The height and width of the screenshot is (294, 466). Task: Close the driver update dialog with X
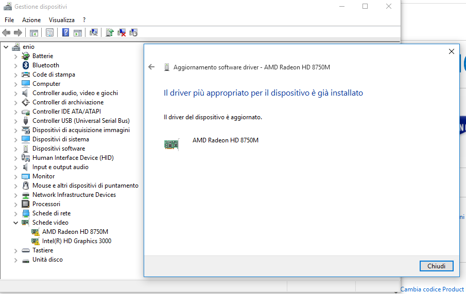click(452, 51)
